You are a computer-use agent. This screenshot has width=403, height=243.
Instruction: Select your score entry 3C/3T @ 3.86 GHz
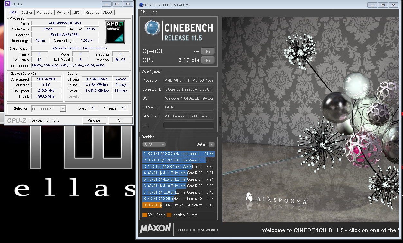(x=179, y=205)
